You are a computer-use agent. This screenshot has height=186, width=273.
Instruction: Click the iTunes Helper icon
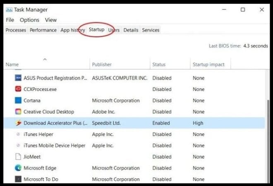18,134
